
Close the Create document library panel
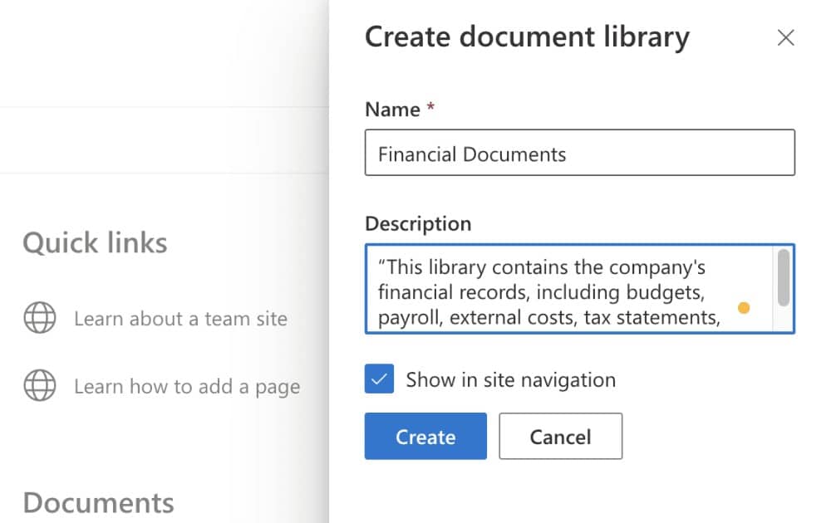[785, 38]
